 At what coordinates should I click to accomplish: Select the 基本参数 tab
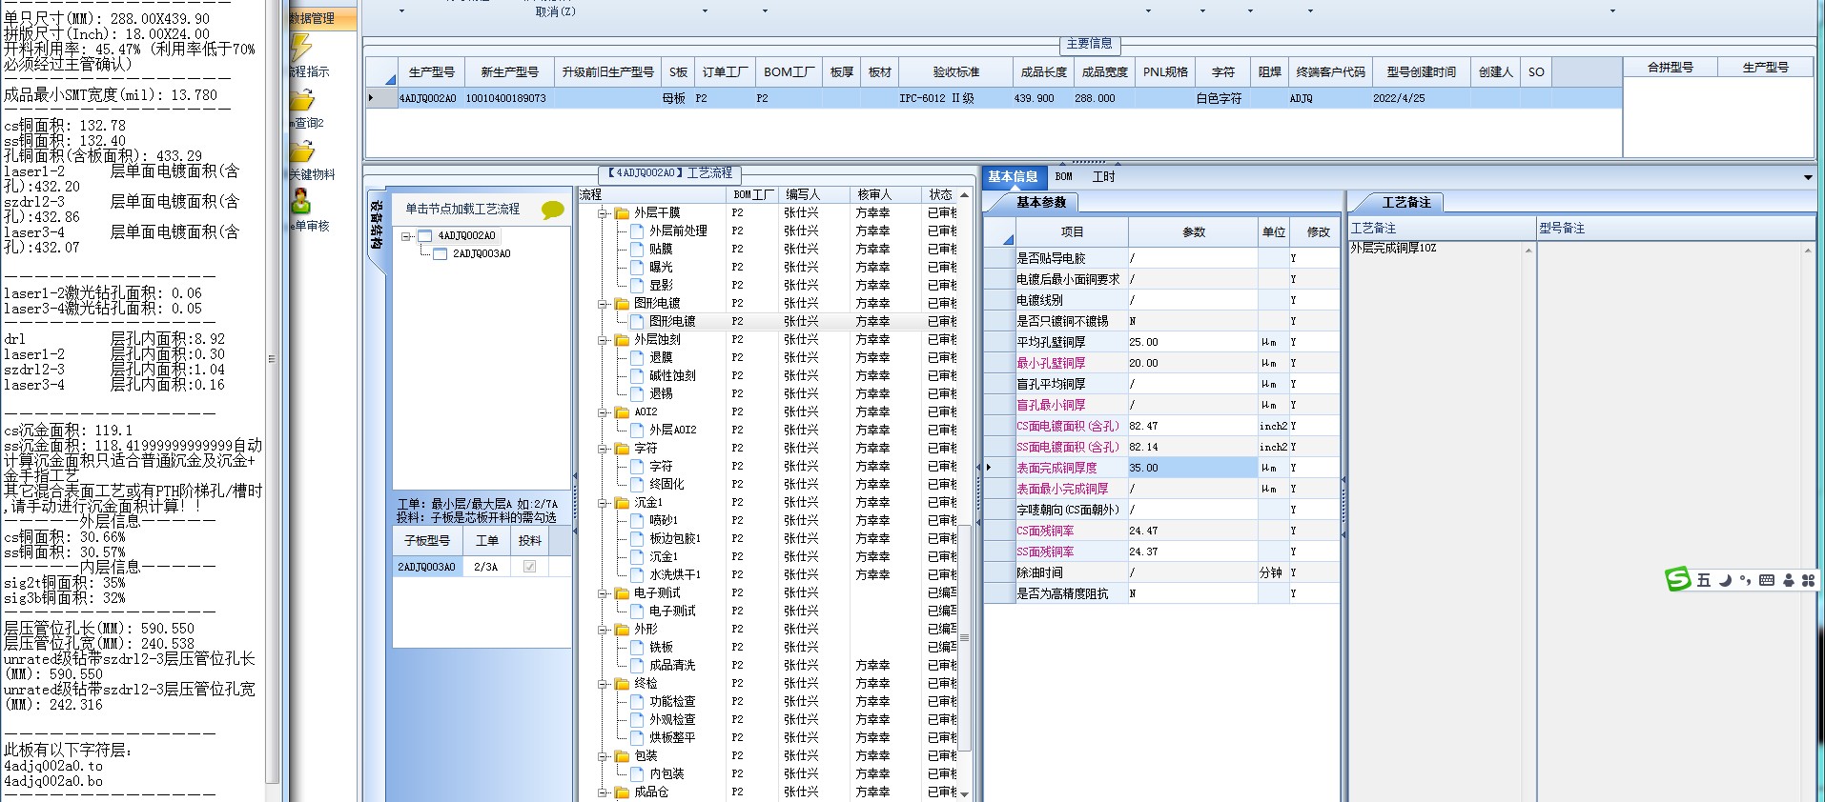pos(1040,202)
